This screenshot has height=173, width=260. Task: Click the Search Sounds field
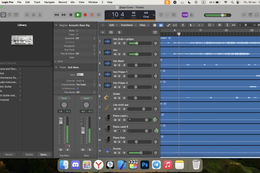point(25,63)
